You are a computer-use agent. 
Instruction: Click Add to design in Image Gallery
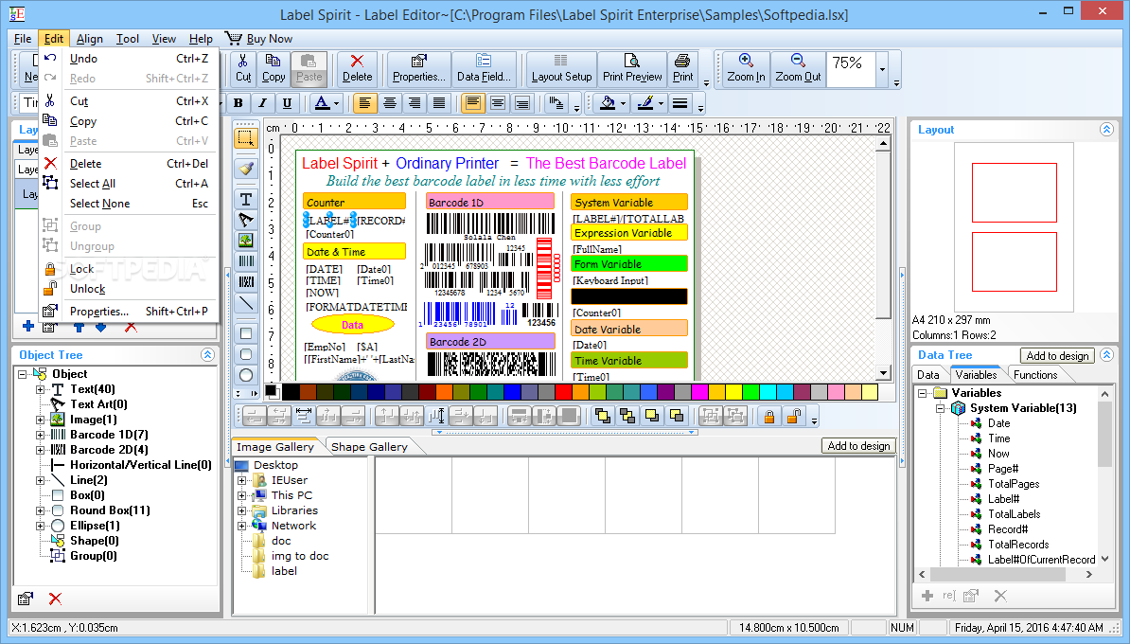click(858, 446)
